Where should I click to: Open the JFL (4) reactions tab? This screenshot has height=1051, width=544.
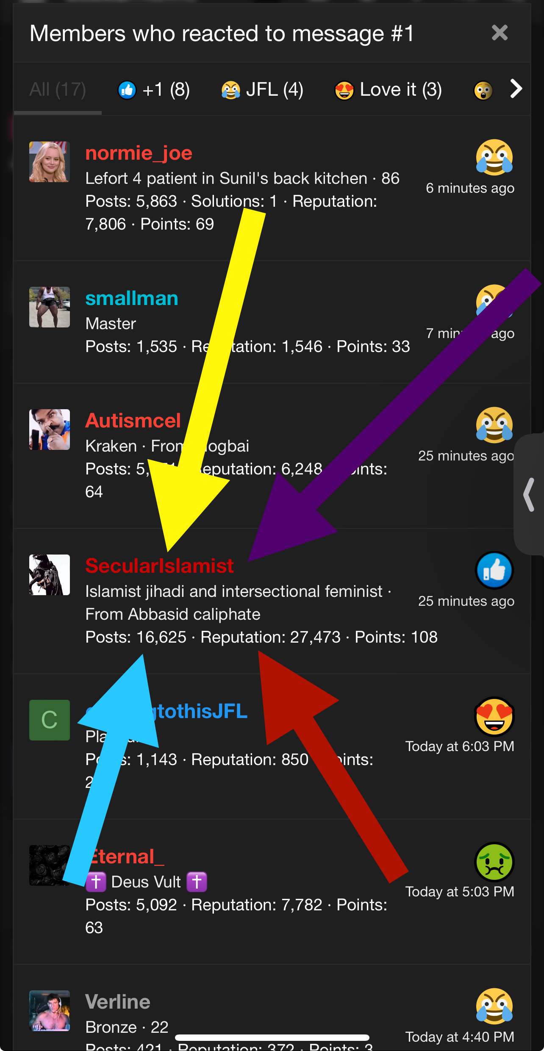[262, 90]
